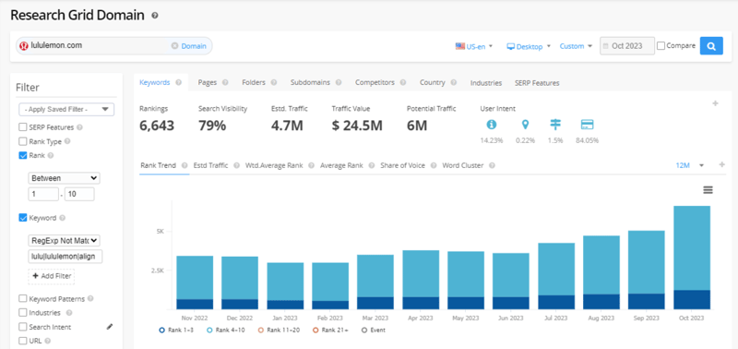This screenshot has width=738, height=349.
Task: Open the chart hamburger menu
Action: (x=708, y=190)
